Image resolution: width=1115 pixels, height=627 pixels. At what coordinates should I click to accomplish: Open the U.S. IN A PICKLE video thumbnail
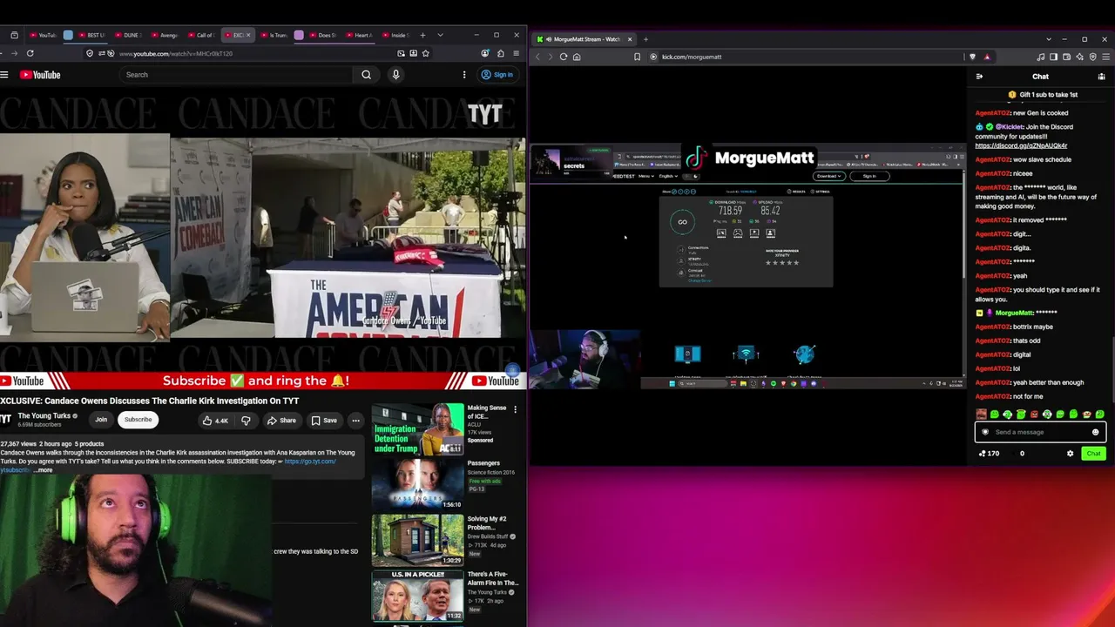[417, 596]
